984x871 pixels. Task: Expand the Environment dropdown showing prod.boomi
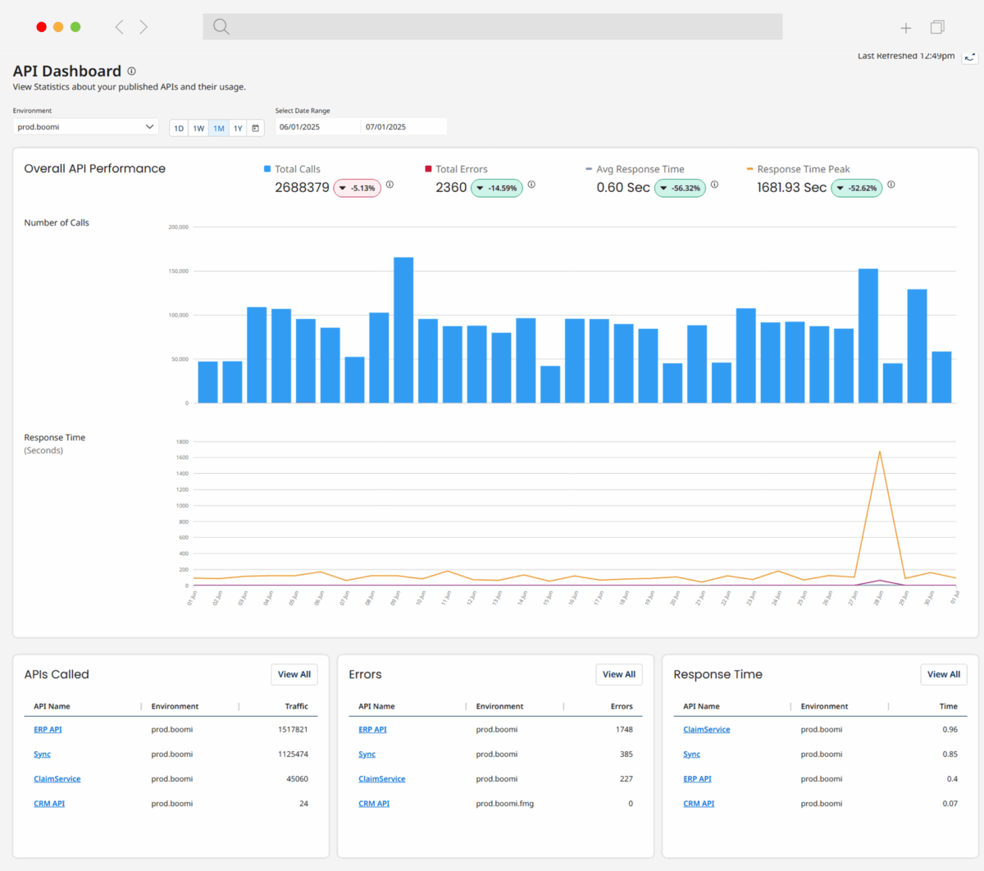(85, 127)
